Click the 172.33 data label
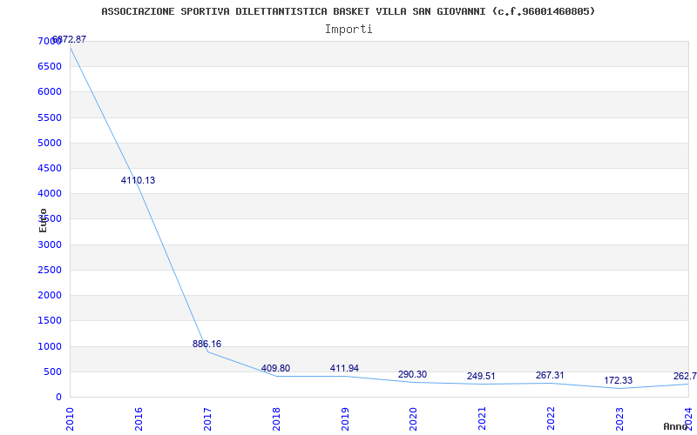Screen dimensions: 697x435 pyautogui.click(x=619, y=380)
